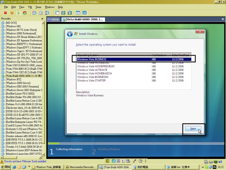Select Windows Vista ULTIMATE edition
The height and width of the screenshot is (170, 226).
click(134, 70)
